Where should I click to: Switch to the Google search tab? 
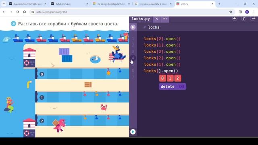[x=153, y=4]
